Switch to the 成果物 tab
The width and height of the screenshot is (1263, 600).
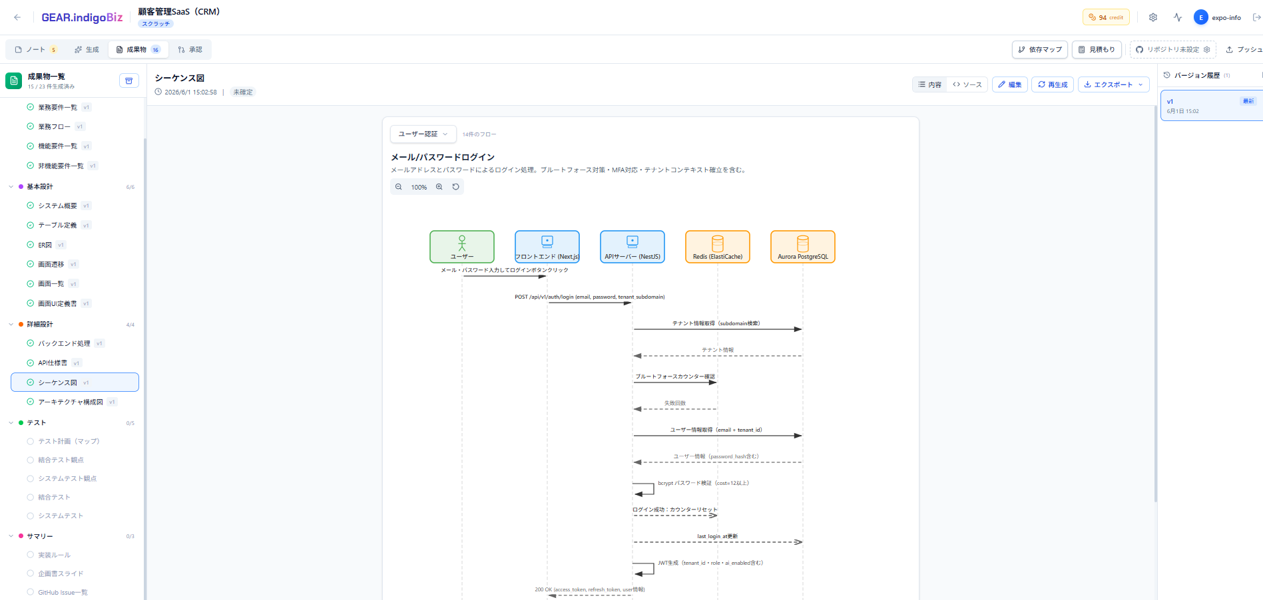(138, 49)
